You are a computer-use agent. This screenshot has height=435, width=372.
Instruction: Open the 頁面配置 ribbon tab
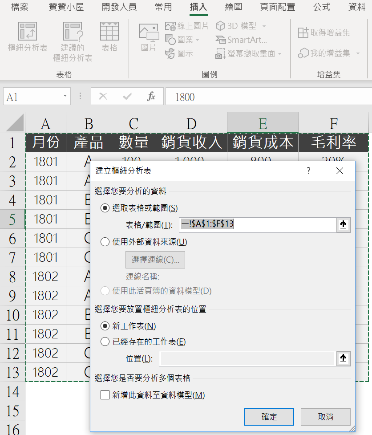(x=278, y=7)
